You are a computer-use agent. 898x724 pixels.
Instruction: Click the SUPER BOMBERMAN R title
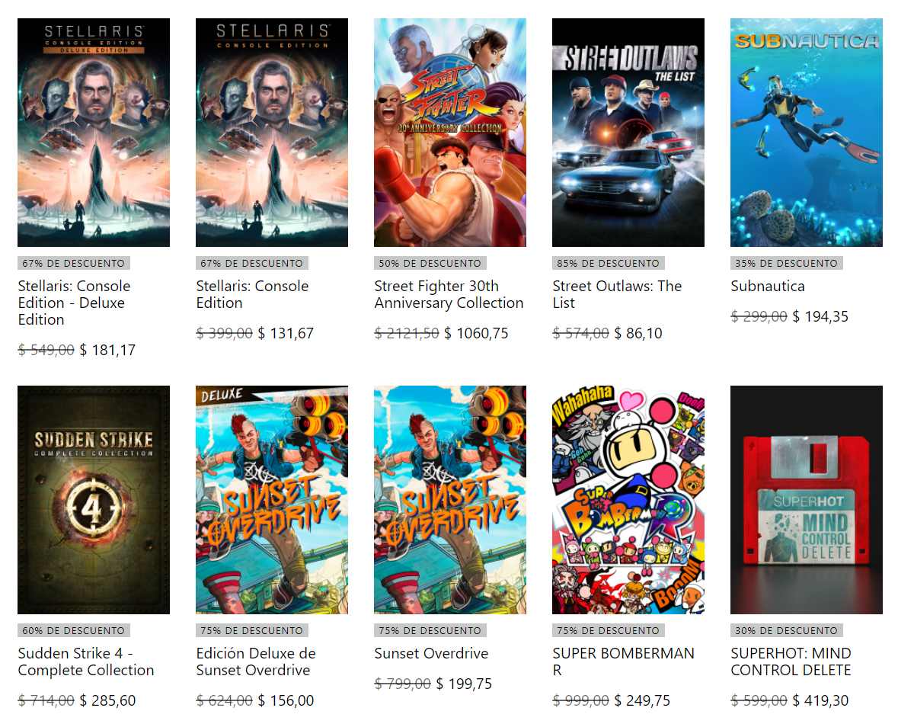pyautogui.click(x=623, y=662)
